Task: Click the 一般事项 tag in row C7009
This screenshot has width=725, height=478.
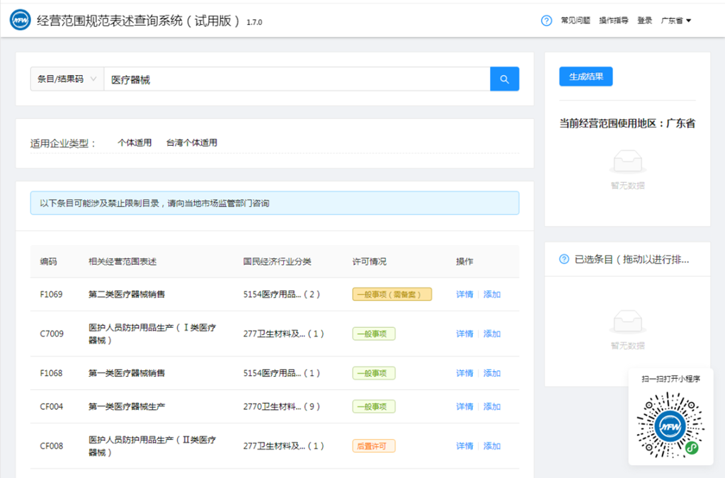Action: coord(374,334)
